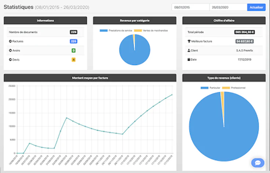The height and width of the screenshot is (173, 270).
Task: Focus the end date field 26/03/2020
Action: point(229,7)
